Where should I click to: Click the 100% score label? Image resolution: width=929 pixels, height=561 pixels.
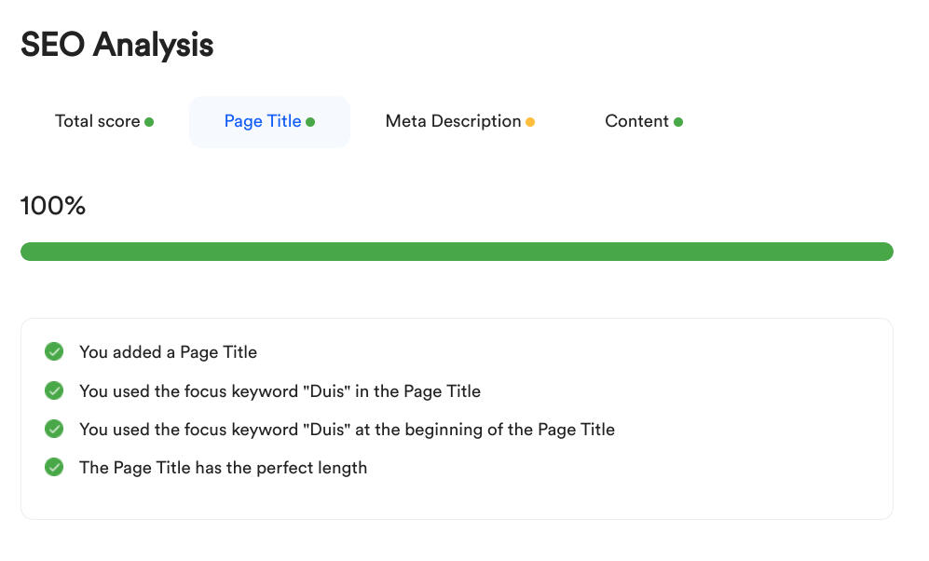[x=53, y=206]
